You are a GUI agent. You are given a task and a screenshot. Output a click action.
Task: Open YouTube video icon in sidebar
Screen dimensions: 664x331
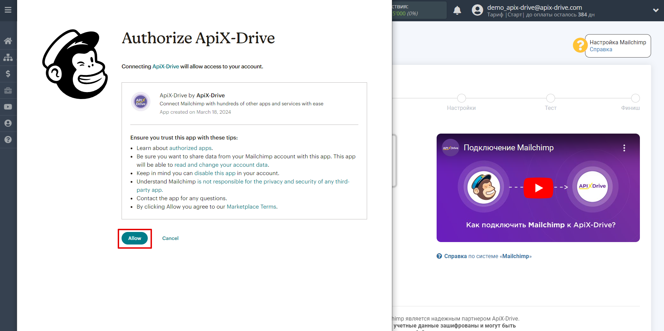pos(8,107)
